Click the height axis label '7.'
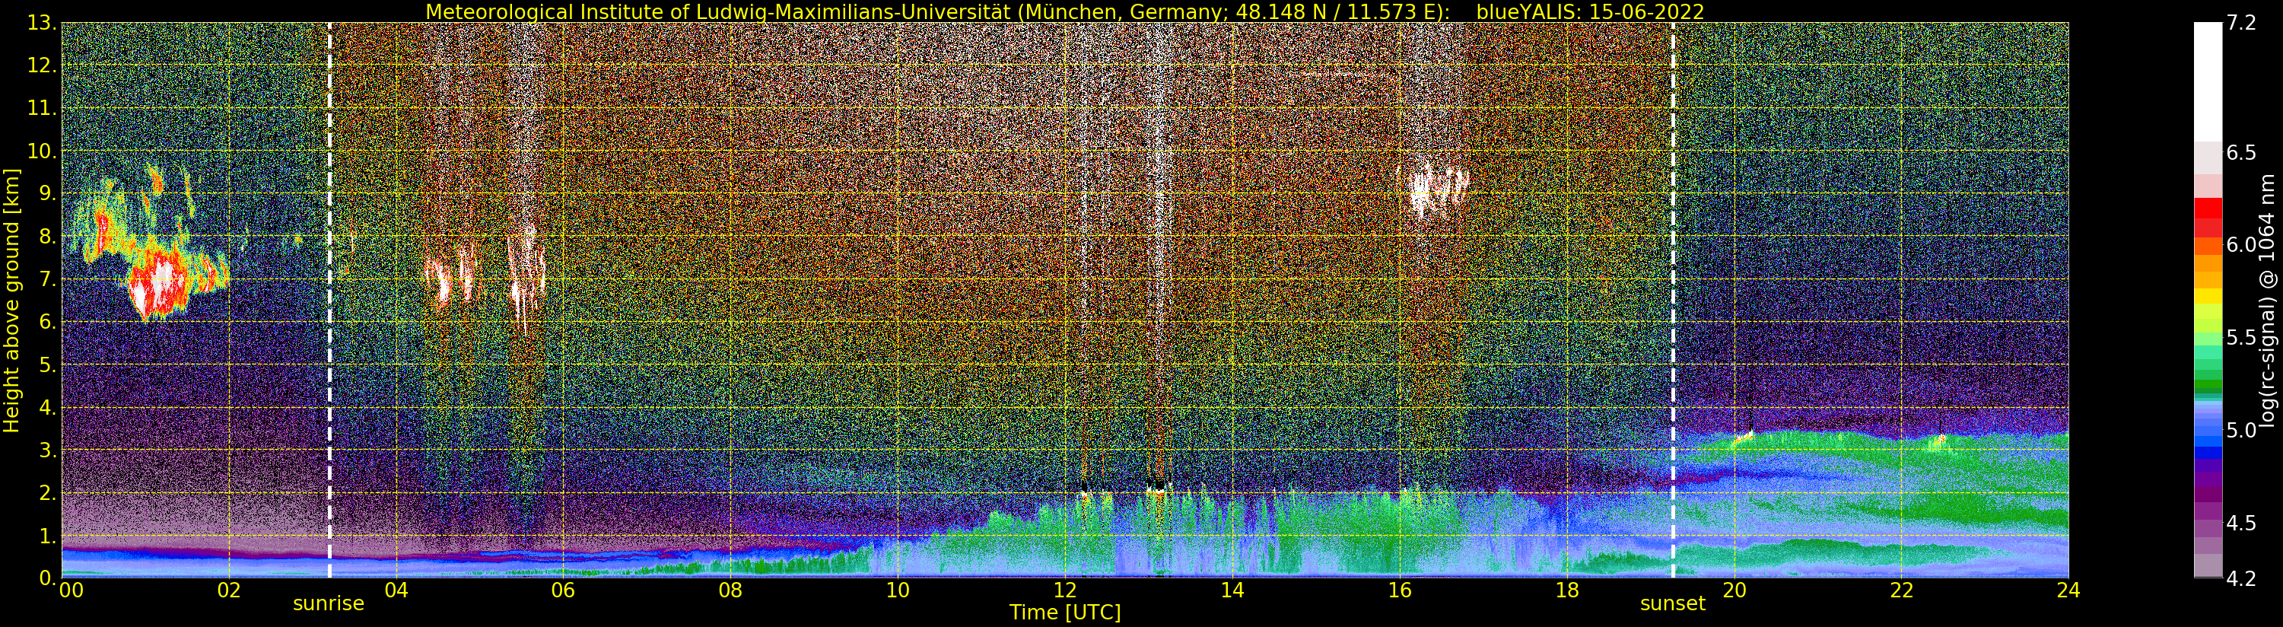Viewport: 2283px width, 627px height. (48, 279)
